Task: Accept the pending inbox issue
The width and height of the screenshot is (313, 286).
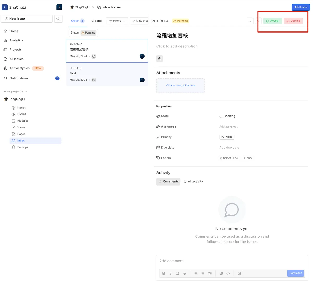Action: (x=273, y=21)
